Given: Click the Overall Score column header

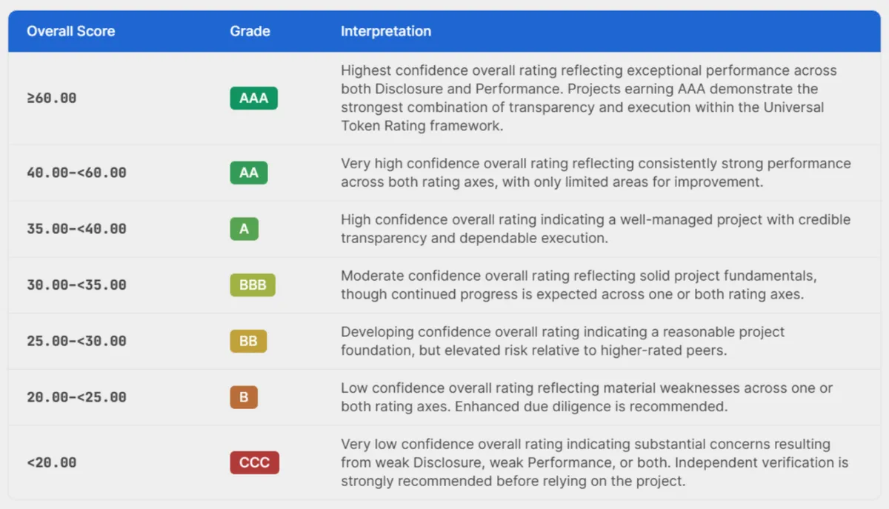Looking at the screenshot, I should coord(71,31).
